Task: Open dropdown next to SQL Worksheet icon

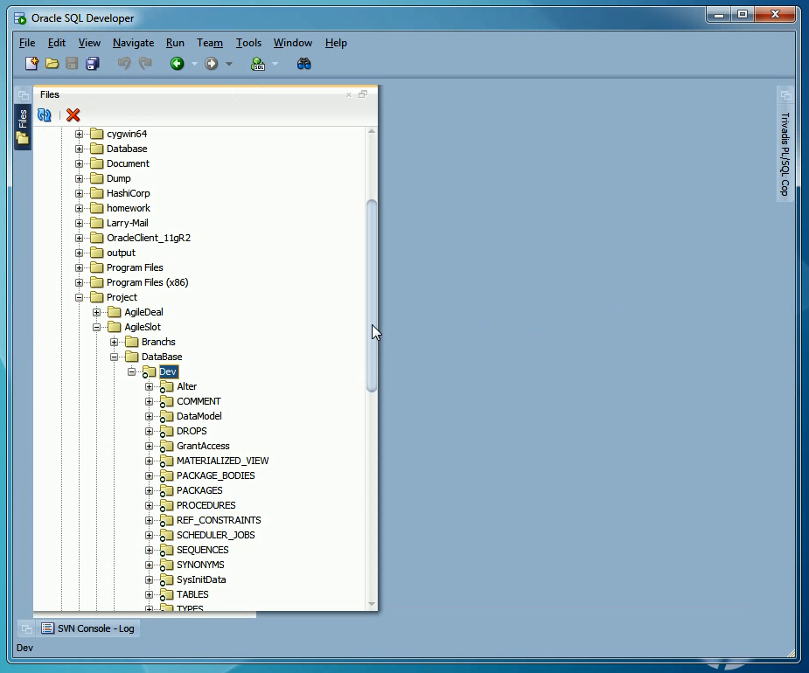Action: 275,64
